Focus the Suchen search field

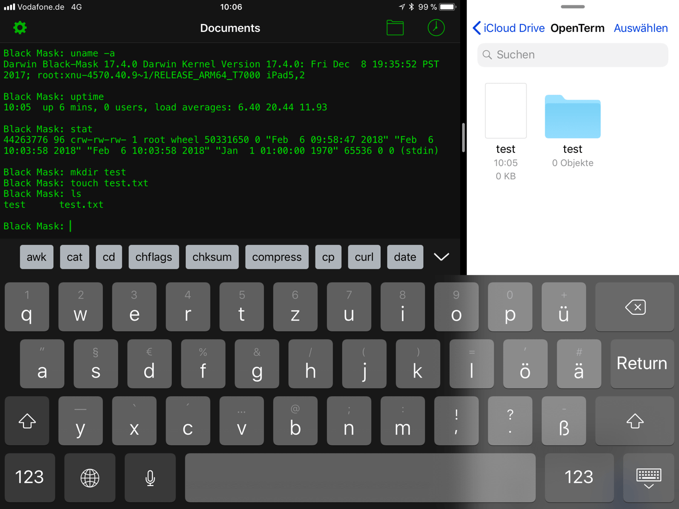[572, 55]
